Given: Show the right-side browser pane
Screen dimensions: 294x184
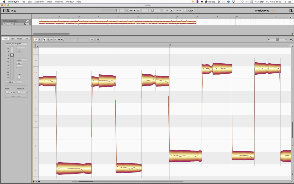Looking at the screenshot, I should click(291, 11).
